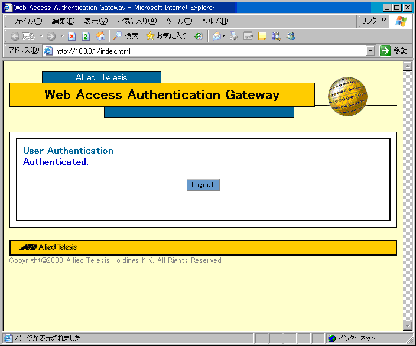
Task: Open the Mail button dropdown arrow
Action: tap(224, 36)
